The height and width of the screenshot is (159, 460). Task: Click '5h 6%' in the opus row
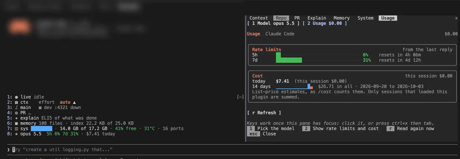pos(53,134)
